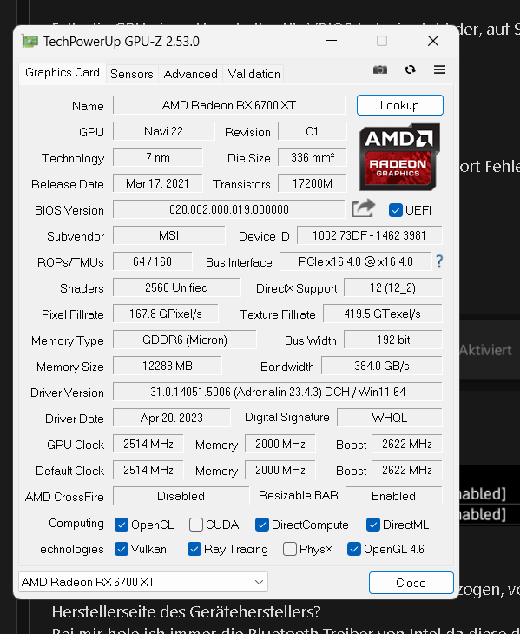Click the Close button at bottom
This screenshot has height=634, width=520.
point(411,583)
